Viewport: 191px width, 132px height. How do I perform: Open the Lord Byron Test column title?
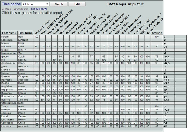(142, 27)
